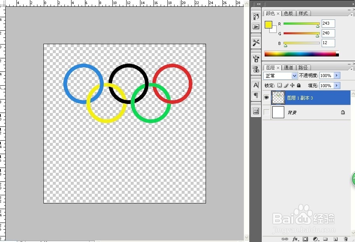Pick a color from spectrum ramp
Viewport: 355px width, 242px height.
(x=301, y=54)
